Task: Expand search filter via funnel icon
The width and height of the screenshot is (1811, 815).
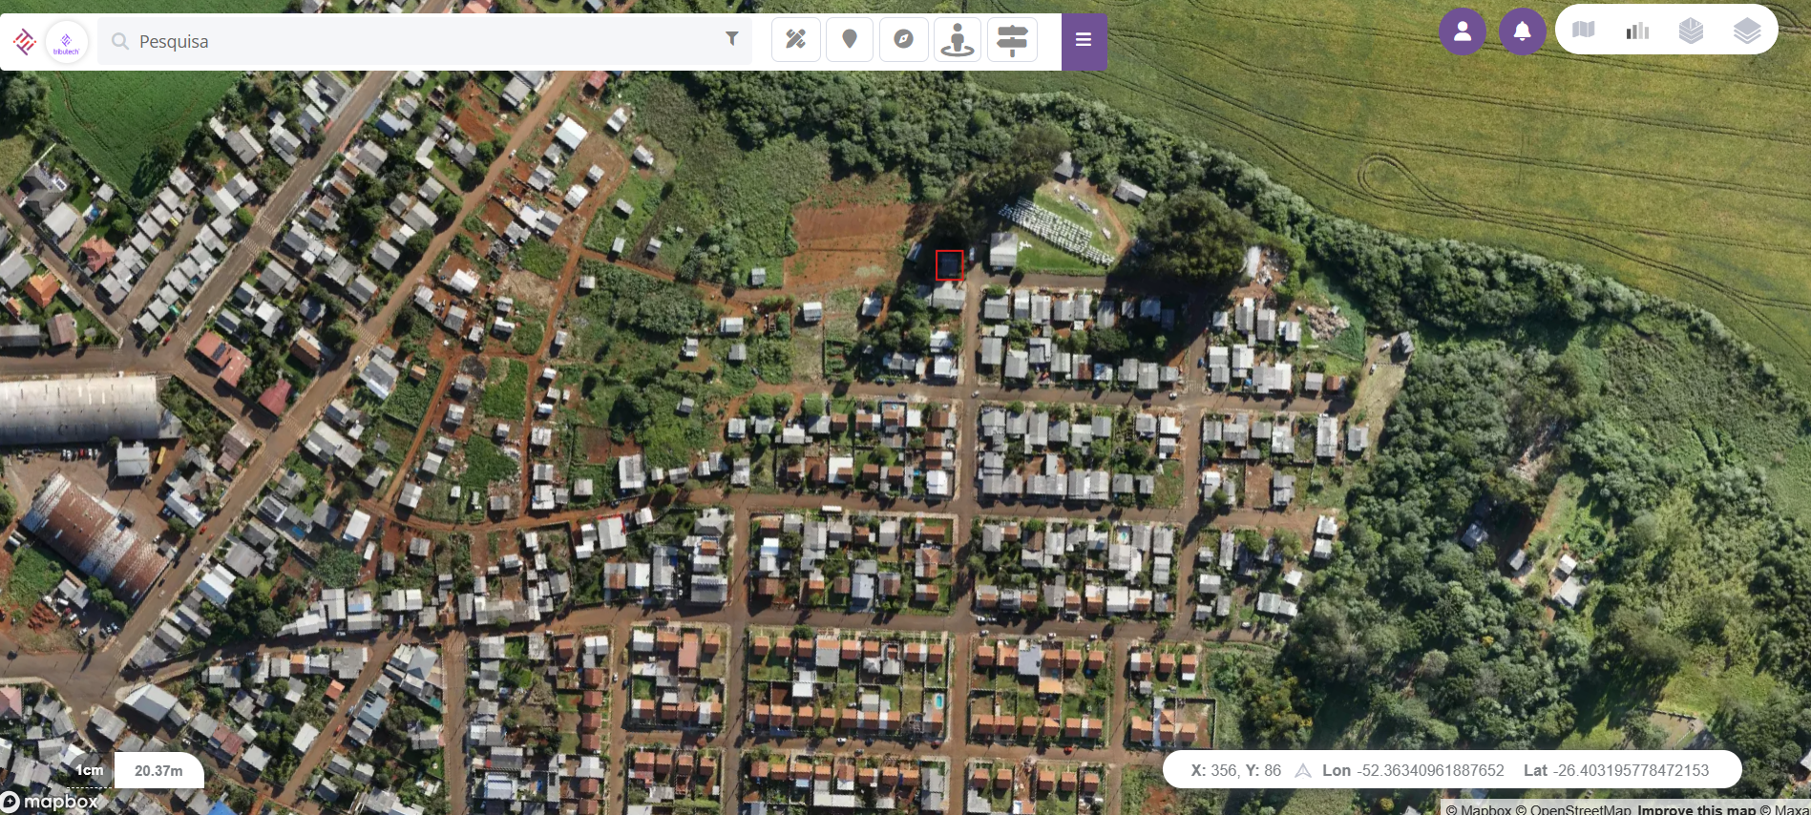Action: click(732, 39)
